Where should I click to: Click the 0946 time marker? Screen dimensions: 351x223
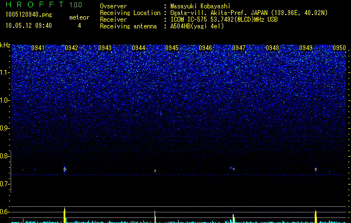click(x=205, y=48)
